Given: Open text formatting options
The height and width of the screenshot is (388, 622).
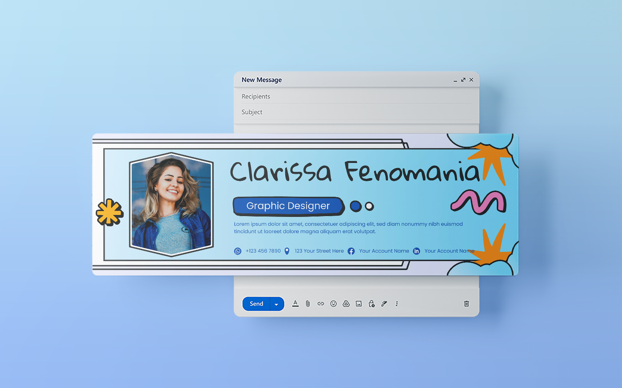Looking at the screenshot, I should 295,304.
